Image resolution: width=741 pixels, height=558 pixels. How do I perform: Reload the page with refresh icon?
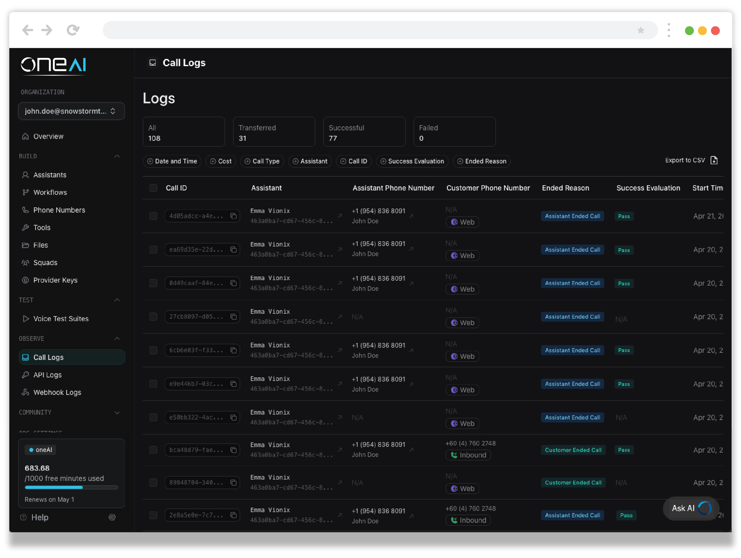click(73, 30)
